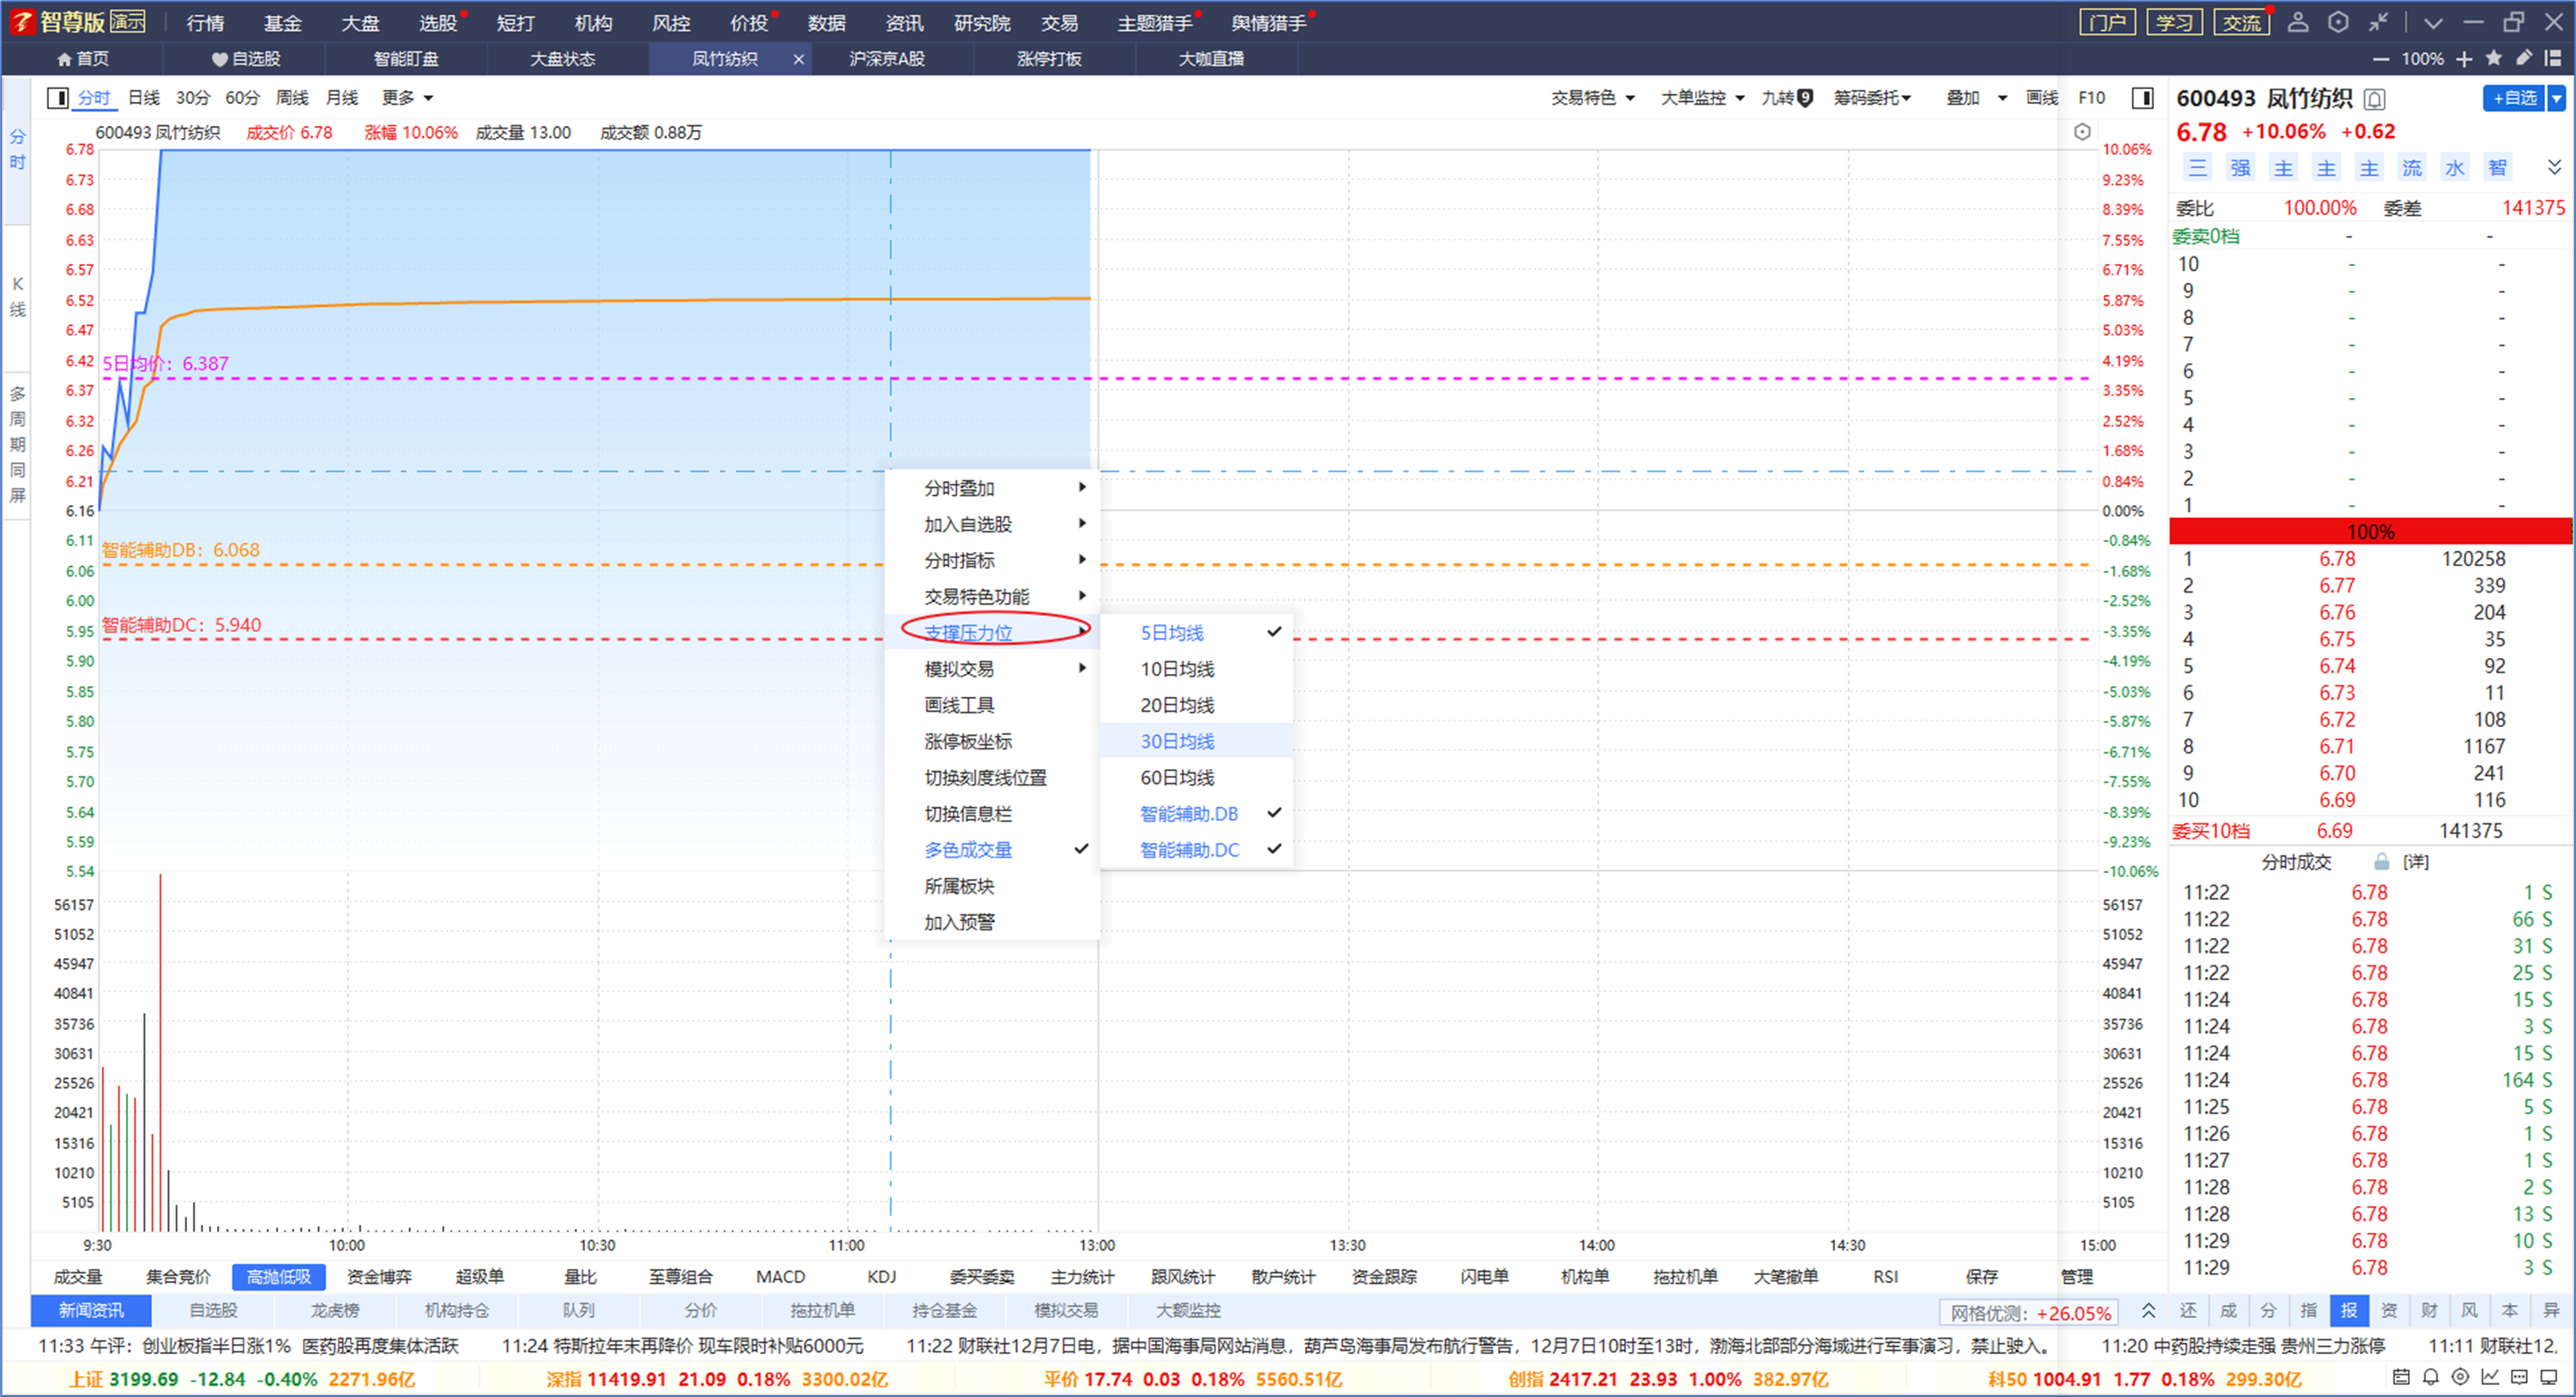Expand the tag row double-chevron
The height and width of the screenshot is (1397, 2576).
pos(2554,167)
